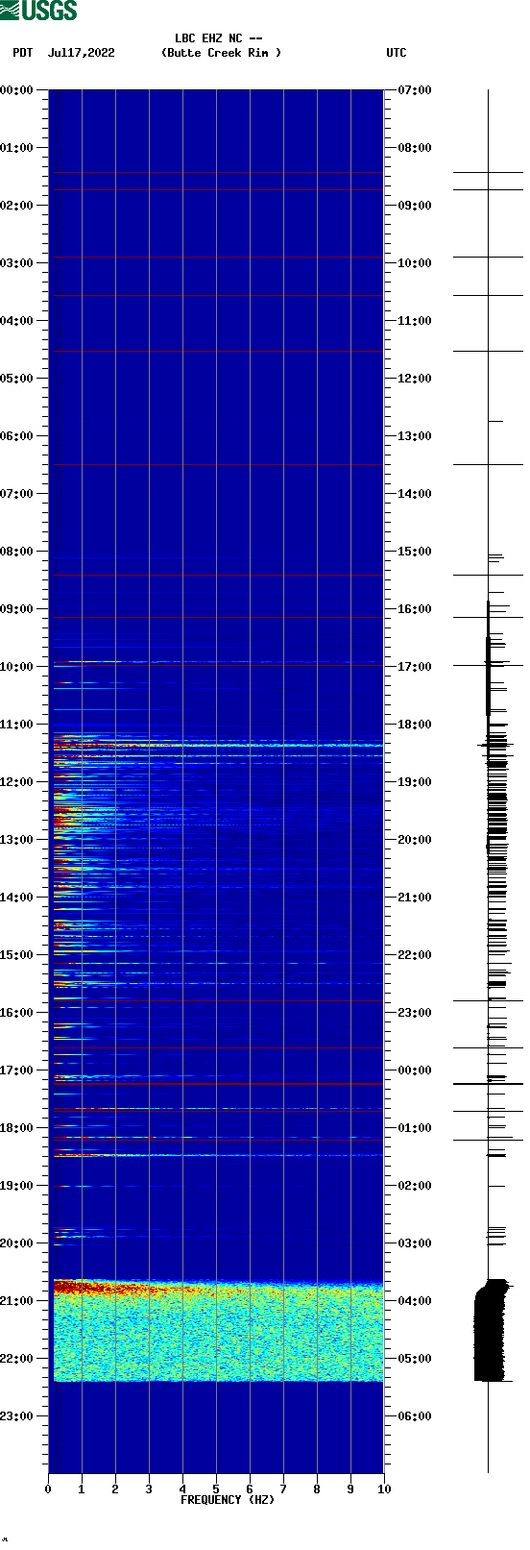Click the UTC '21:00' right-axis label
The width and height of the screenshot is (530, 1550).
tap(415, 898)
